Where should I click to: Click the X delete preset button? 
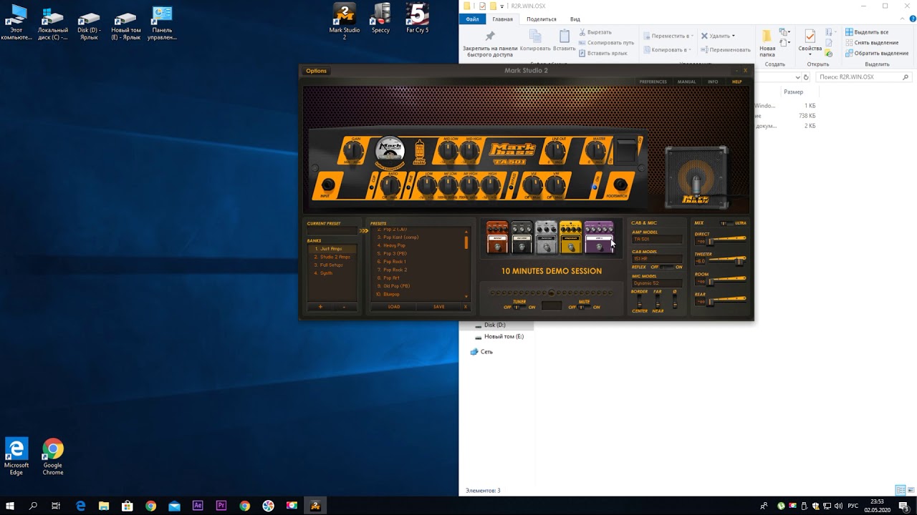[466, 307]
